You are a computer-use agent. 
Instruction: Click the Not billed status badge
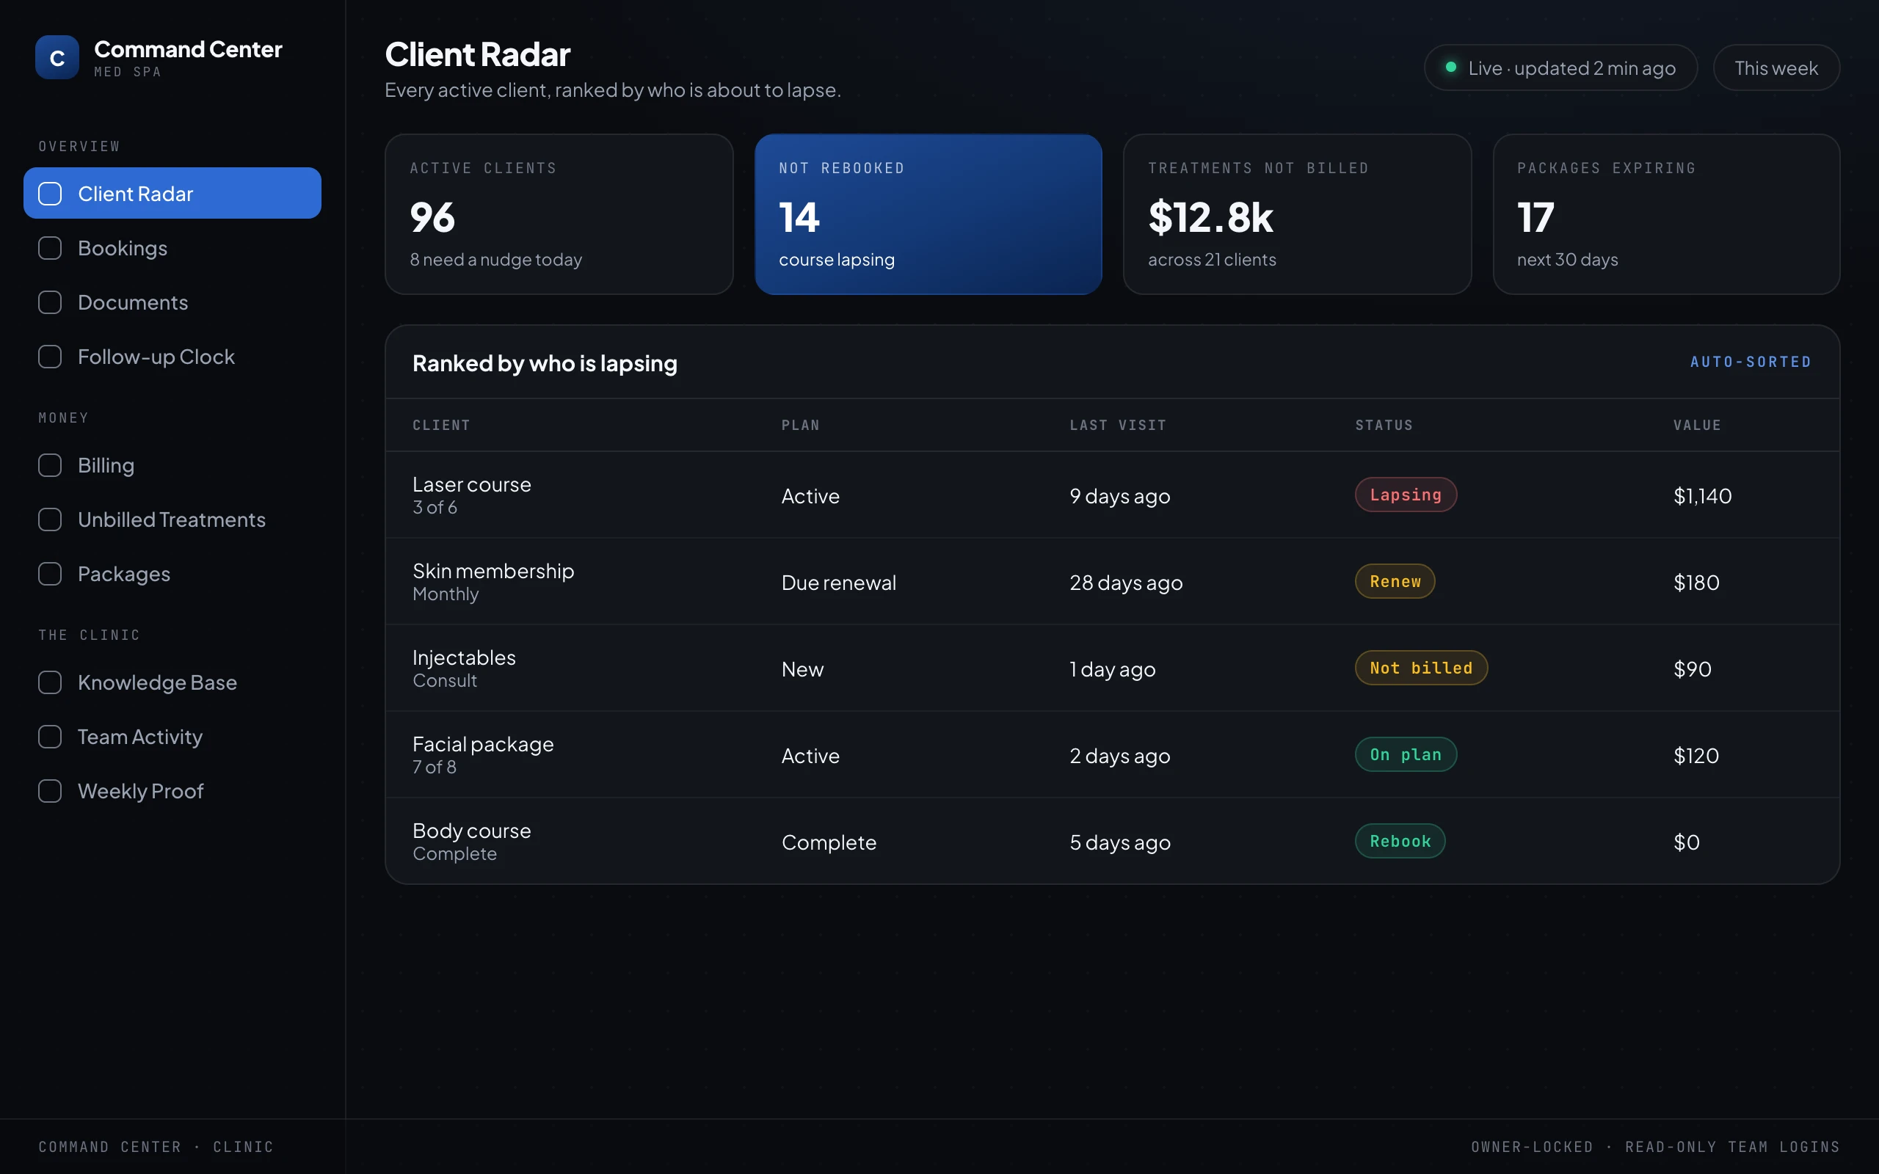coord(1421,668)
